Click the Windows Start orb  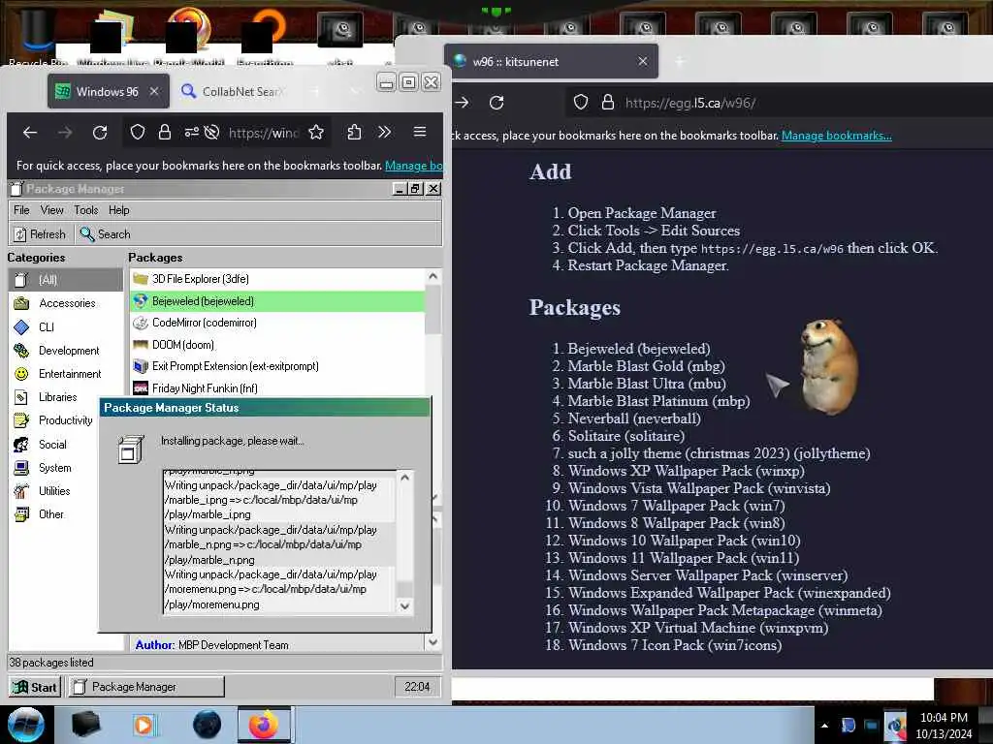26,725
